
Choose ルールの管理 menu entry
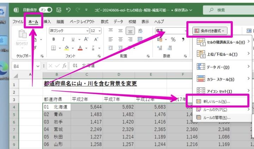click(223, 118)
